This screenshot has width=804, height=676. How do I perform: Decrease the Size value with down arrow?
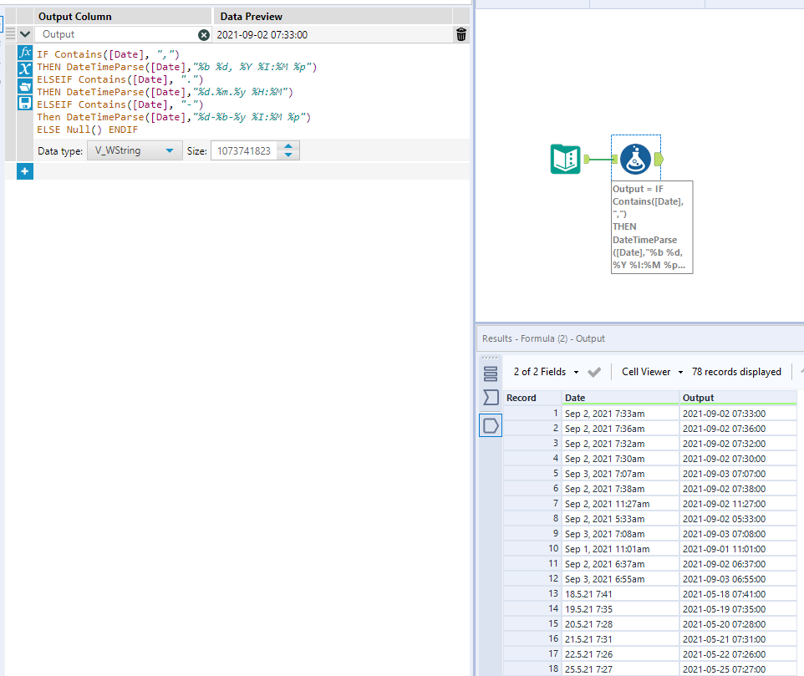coord(288,155)
